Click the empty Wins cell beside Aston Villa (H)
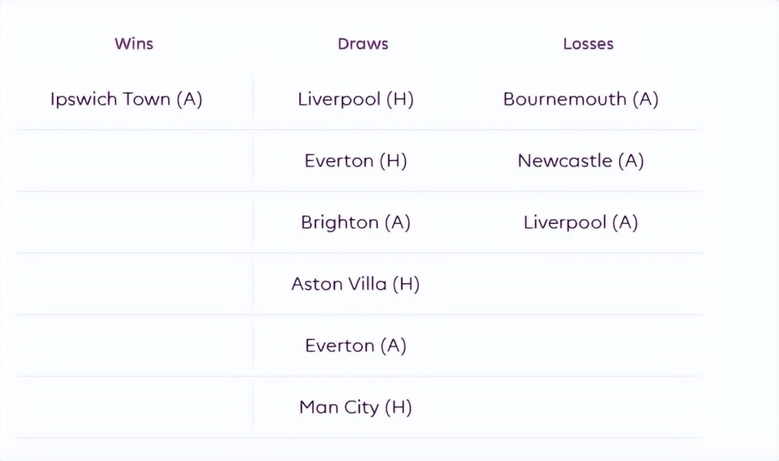 134,284
